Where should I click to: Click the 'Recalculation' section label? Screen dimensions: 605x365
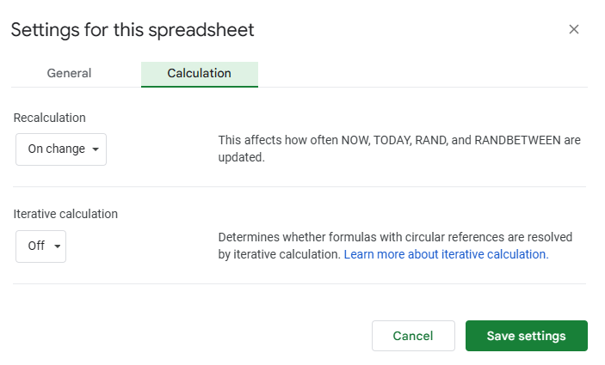[x=50, y=118]
